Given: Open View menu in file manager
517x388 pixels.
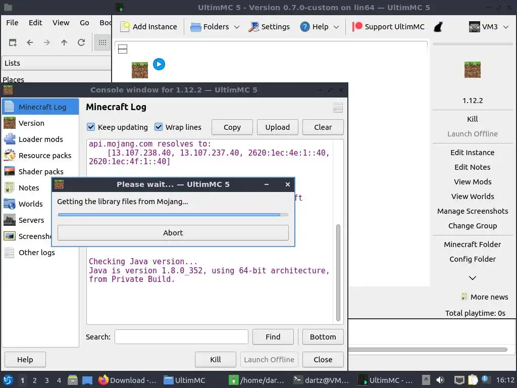Looking at the screenshot, I should 61,23.
